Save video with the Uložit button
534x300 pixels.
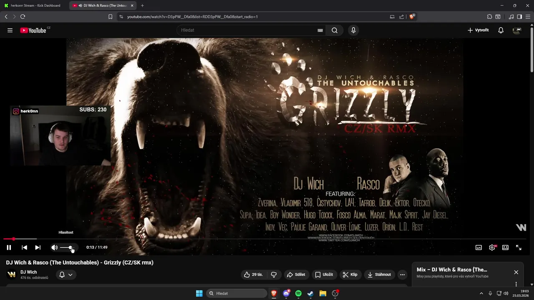324,275
